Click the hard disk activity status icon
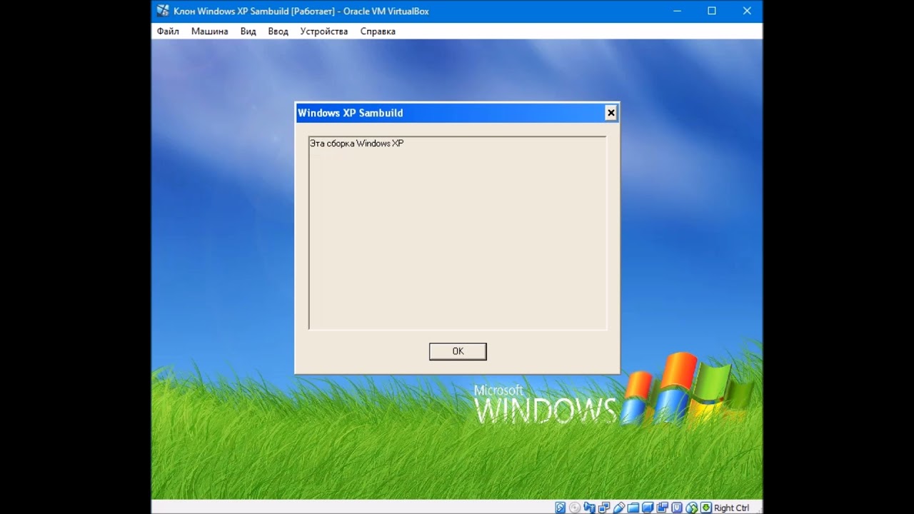 click(x=560, y=508)
